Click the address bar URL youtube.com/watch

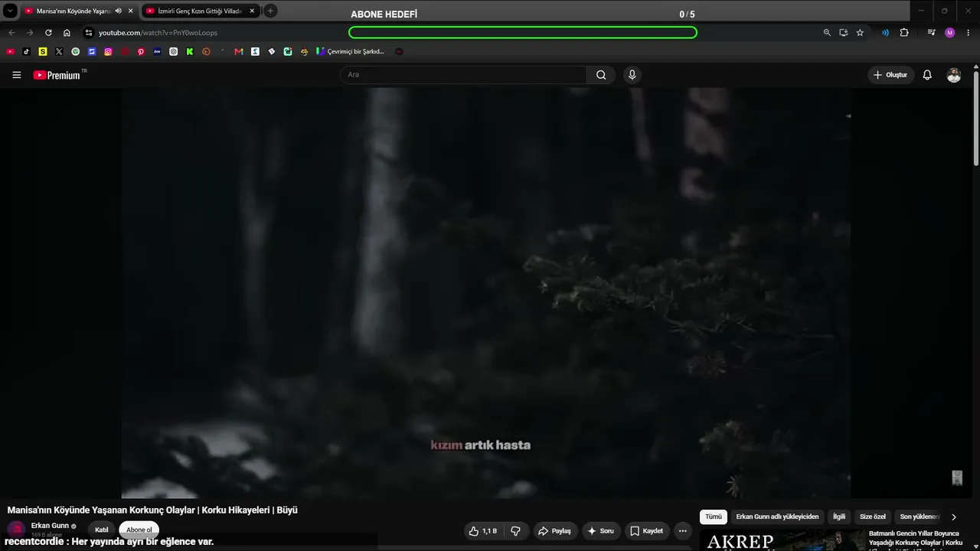pos(158,33)
